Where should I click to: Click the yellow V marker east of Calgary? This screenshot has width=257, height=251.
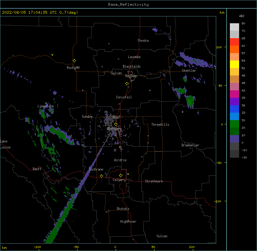tap(128, 174)
